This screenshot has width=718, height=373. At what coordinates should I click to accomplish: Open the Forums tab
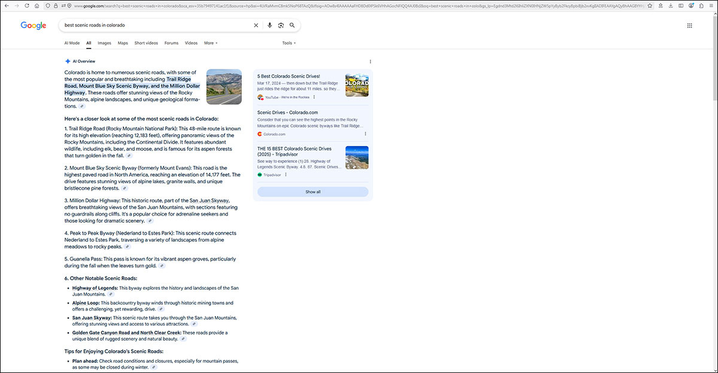tap(171, 43)
